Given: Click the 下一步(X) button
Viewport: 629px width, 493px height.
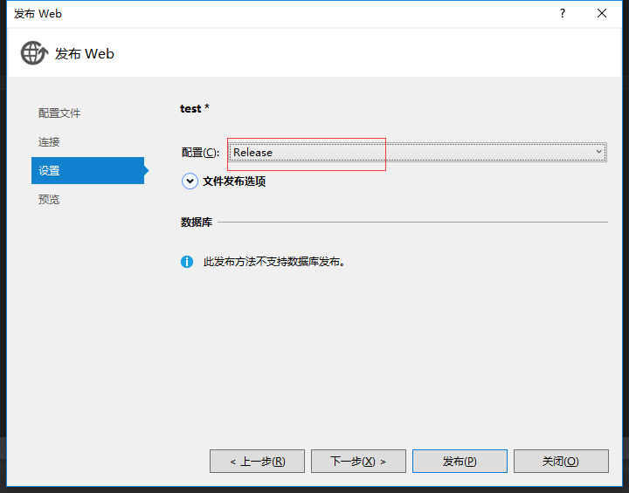Looking at the screenshot, I should click(358, 462).
